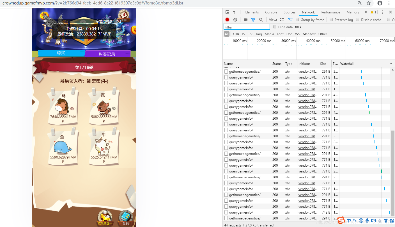
Task: Click the browser address bar URL
Action: [x=93, y=3]
